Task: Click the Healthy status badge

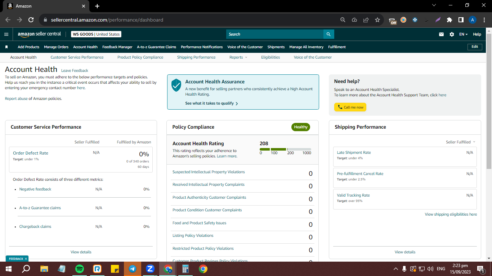Action: (301, 127)
